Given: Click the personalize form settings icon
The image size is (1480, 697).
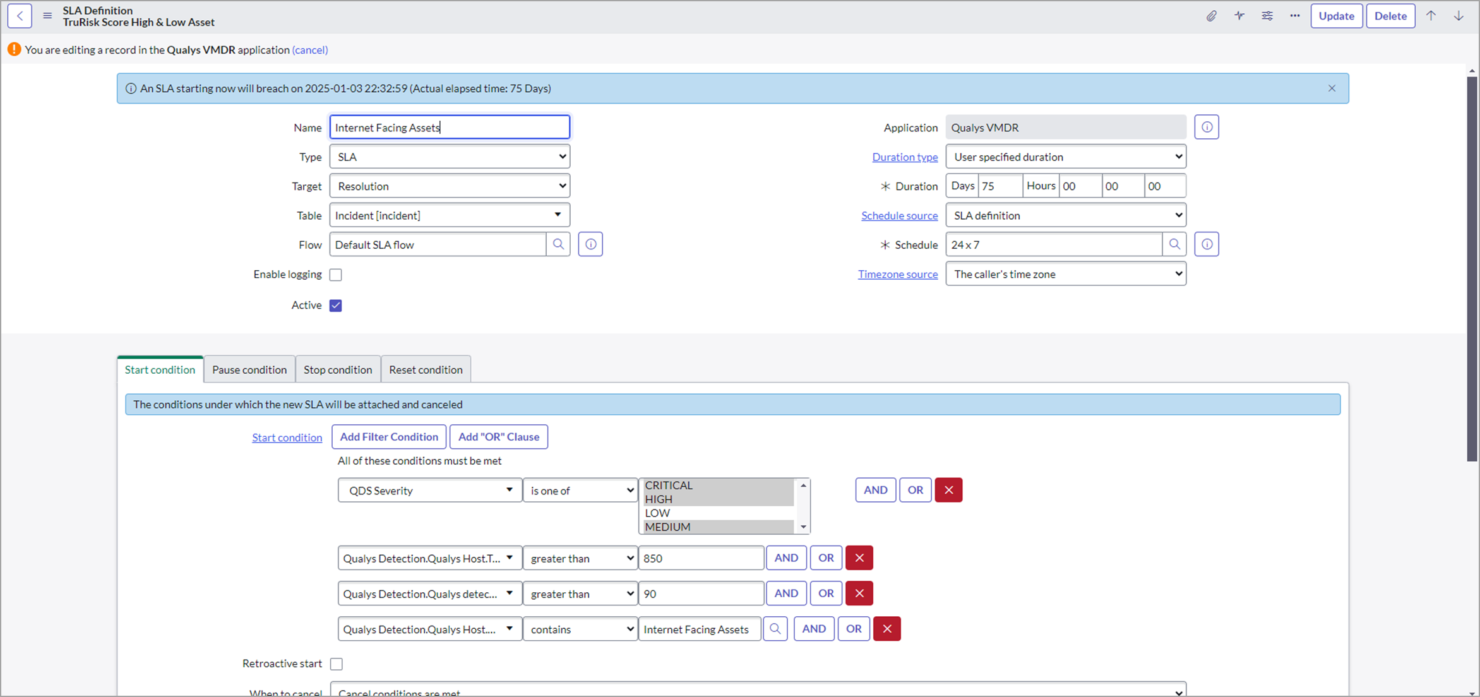Looking at the screenshot, I should pyautogui.click(x=1267, y=16).
